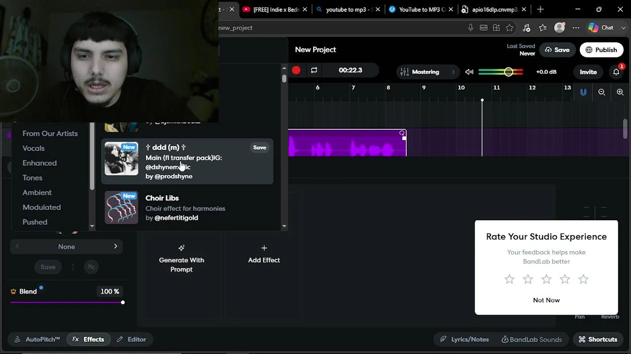Image resolution: width=631 pixels, height=354 pixels.
Task: Click the audio clip loop handle icon
Action: coord(402,133)
